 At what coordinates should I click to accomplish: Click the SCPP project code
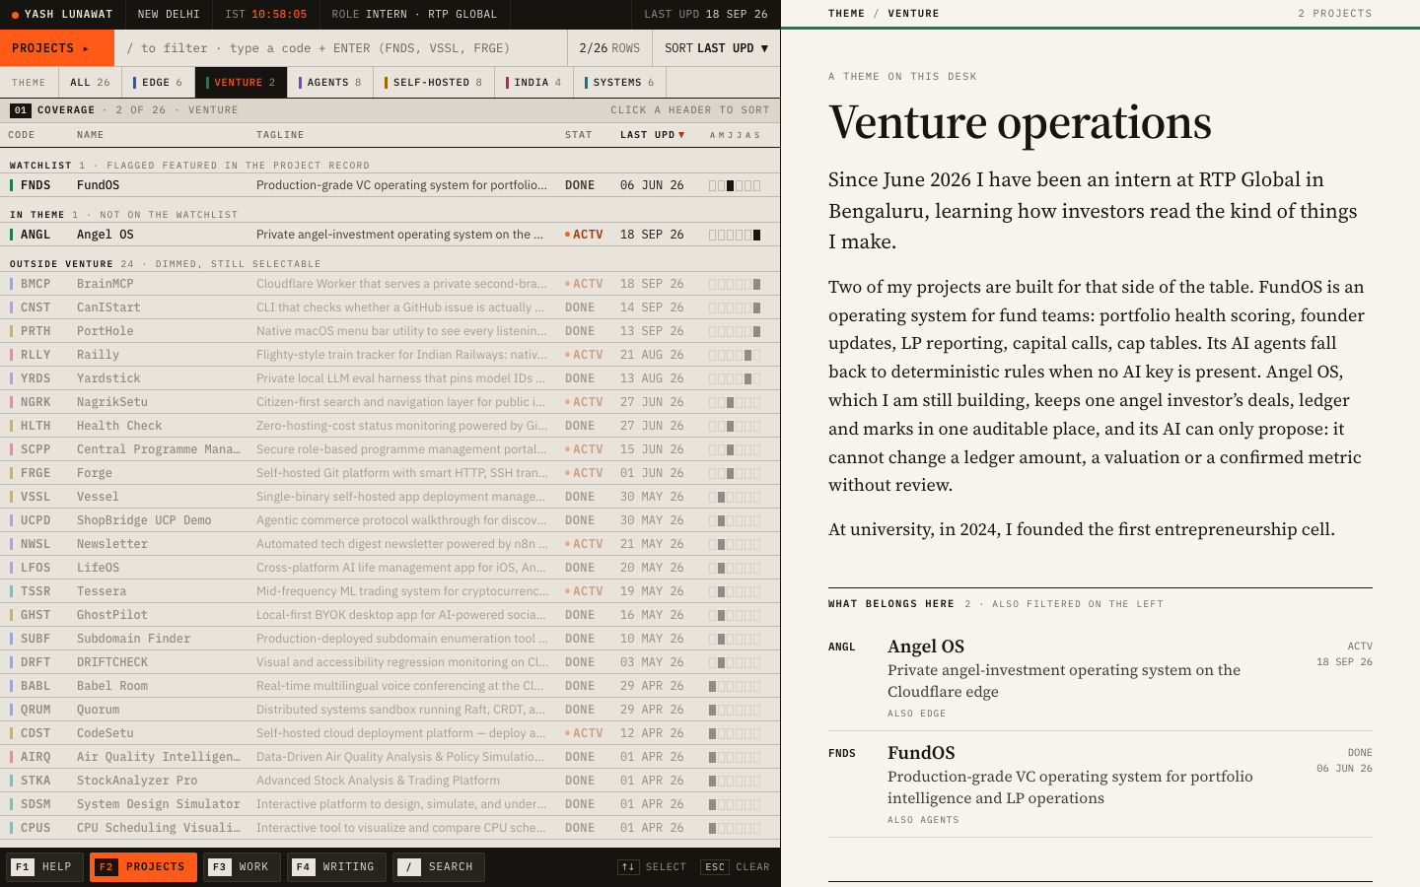pyautogui.click(x=35, y=449)
